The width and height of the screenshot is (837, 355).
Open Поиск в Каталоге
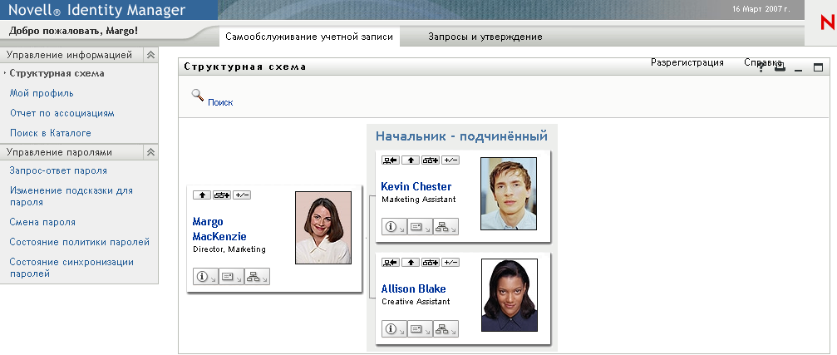50,133
